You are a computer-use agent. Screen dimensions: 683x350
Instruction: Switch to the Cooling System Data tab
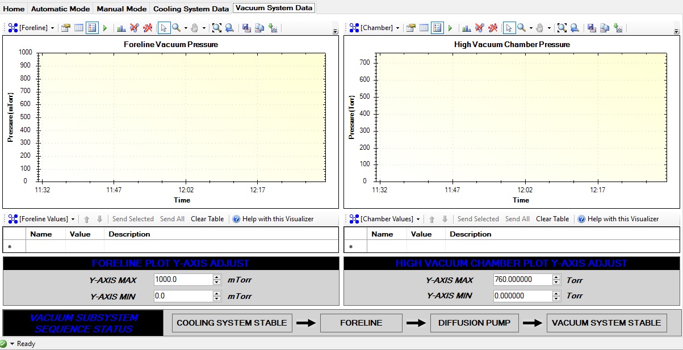(x=191, y=8)
